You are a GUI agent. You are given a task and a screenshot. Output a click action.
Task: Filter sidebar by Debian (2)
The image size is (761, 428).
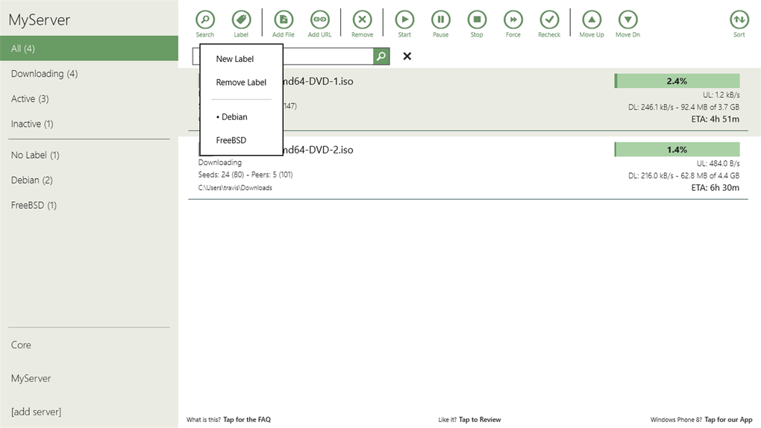point(31,180)
